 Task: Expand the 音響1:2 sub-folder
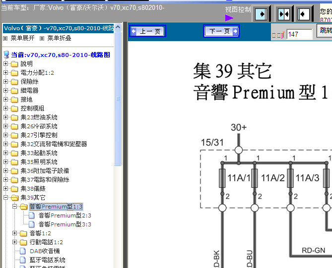pyautogui.click(x=14, y=233)
